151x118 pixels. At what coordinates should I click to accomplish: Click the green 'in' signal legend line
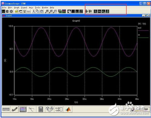pyautogui.click(x=143, y=38)
